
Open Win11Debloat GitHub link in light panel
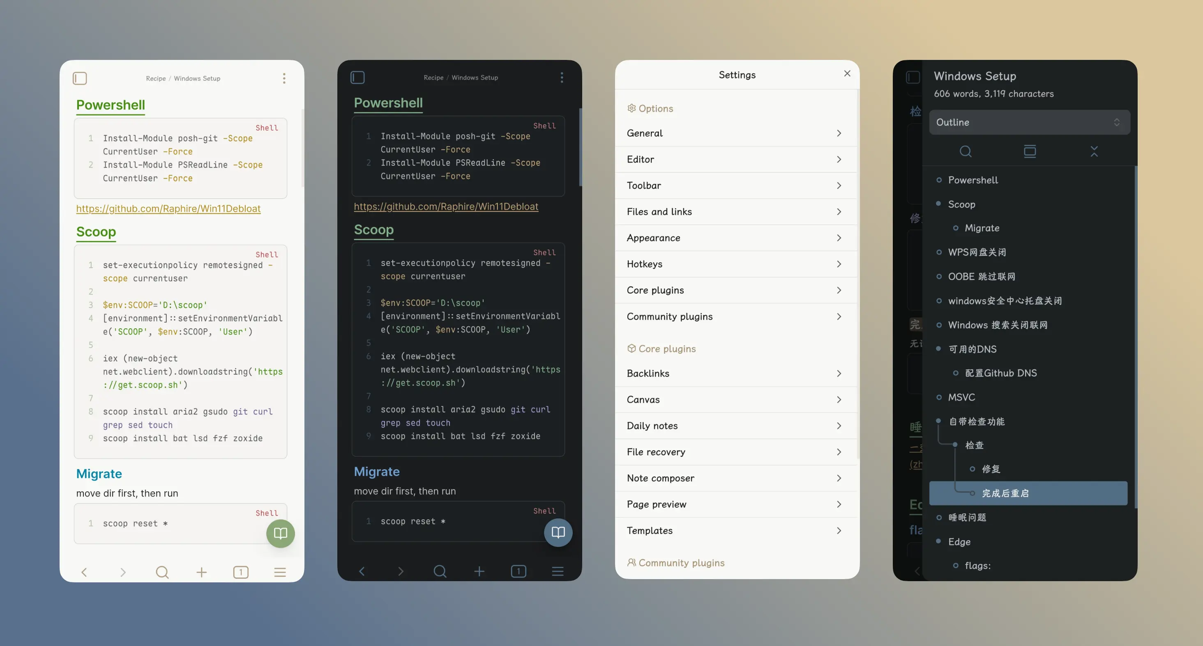(168, 208)
